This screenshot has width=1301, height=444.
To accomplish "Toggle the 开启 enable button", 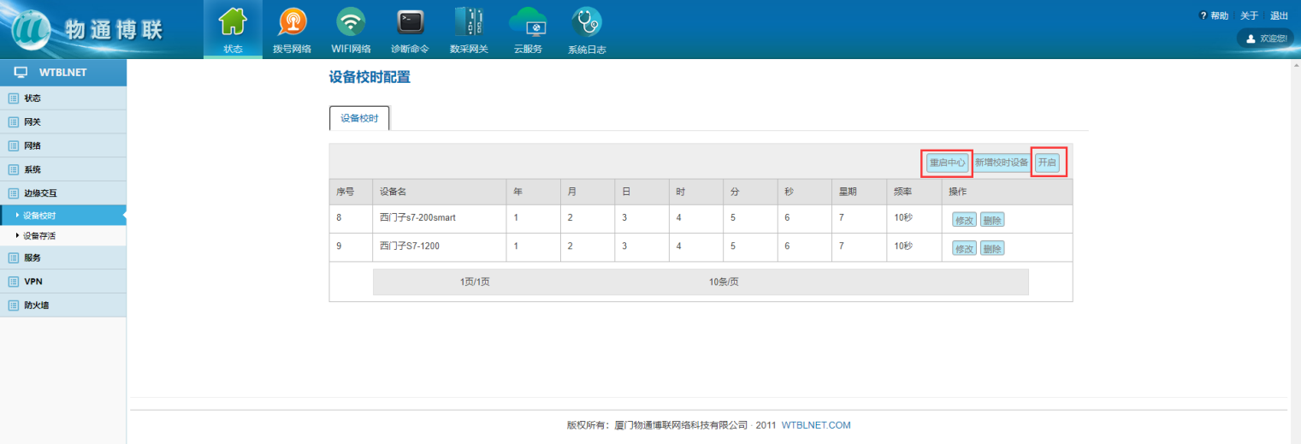I will pyautogui.click(x=1047, y=163).
